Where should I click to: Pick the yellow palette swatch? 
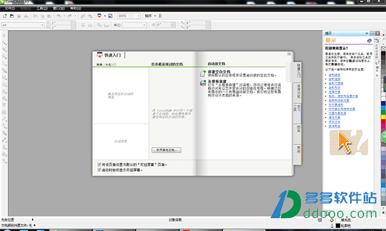tap(383, 117)
